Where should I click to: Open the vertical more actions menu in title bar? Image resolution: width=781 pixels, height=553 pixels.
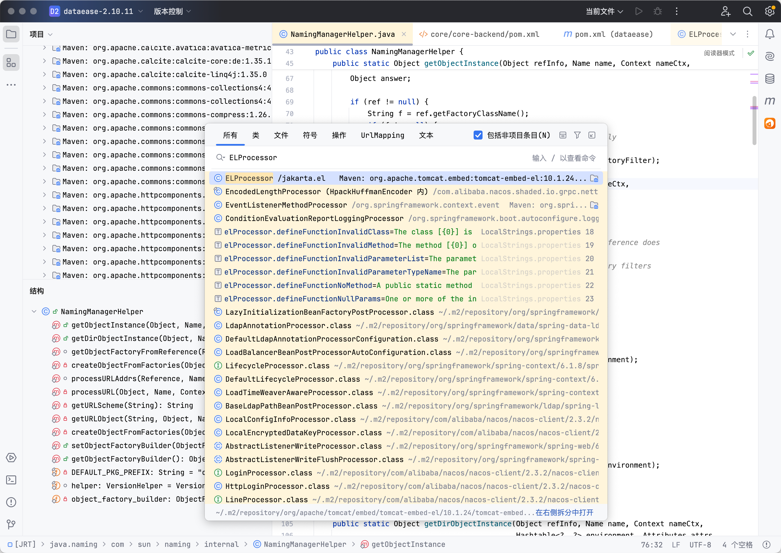coord(676,11)
